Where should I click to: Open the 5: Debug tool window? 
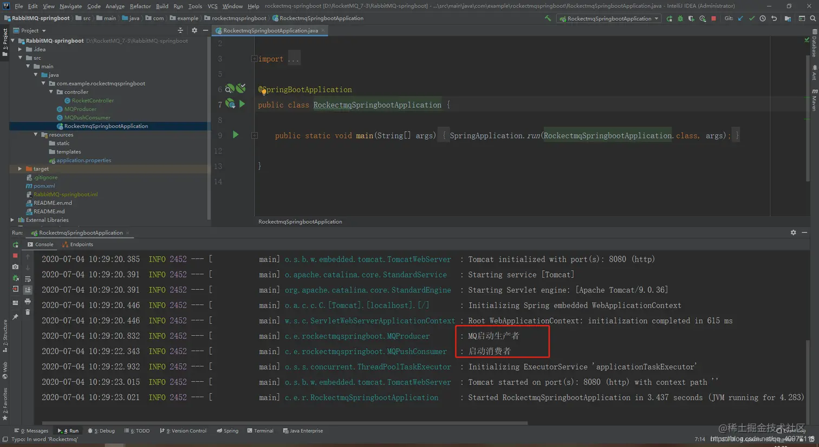pyautogui.click(x=101, y=431)
